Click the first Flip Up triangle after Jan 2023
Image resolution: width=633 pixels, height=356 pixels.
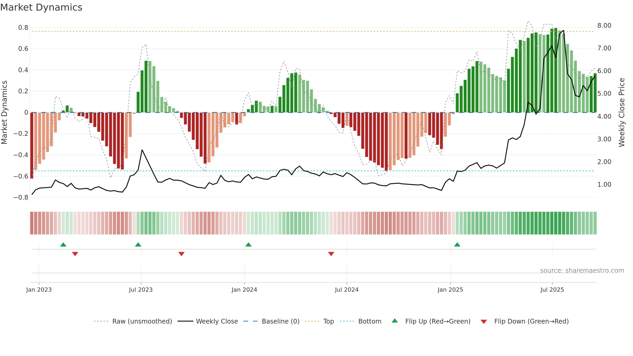point(63,244)
